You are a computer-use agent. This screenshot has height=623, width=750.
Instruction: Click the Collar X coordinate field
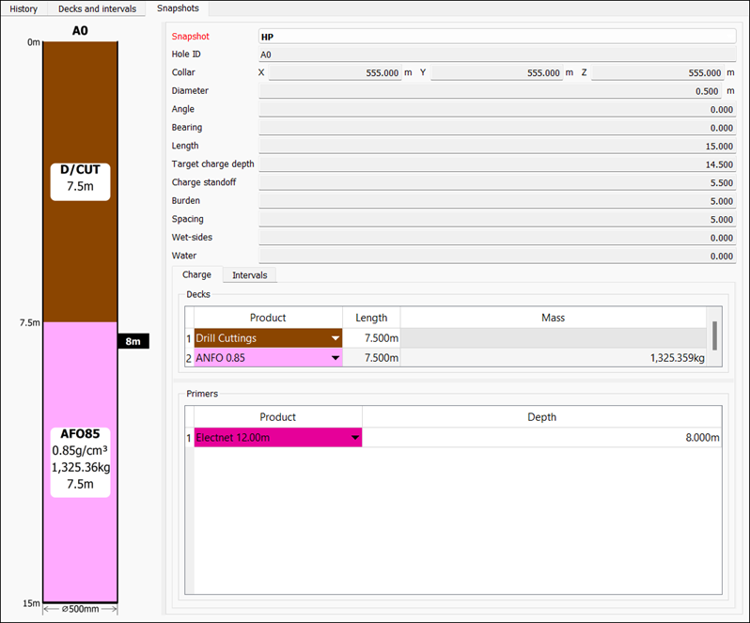[335, 72]
